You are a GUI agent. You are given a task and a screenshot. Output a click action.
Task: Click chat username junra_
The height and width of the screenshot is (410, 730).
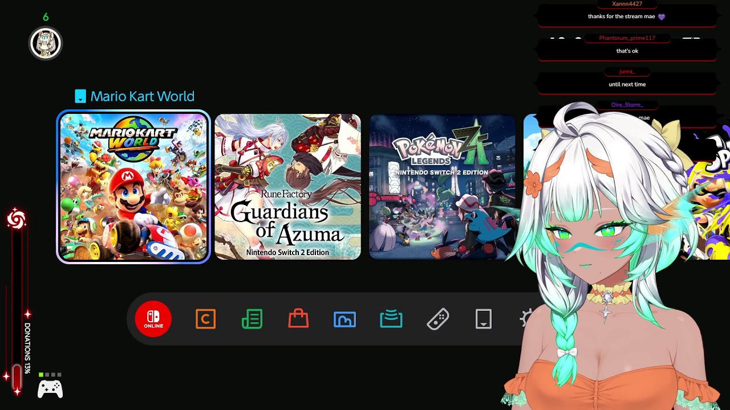tap(627, 72)
